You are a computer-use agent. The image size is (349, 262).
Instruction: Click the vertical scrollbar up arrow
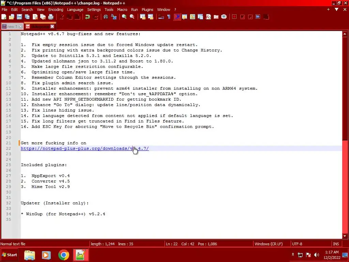tap(345, 34)
